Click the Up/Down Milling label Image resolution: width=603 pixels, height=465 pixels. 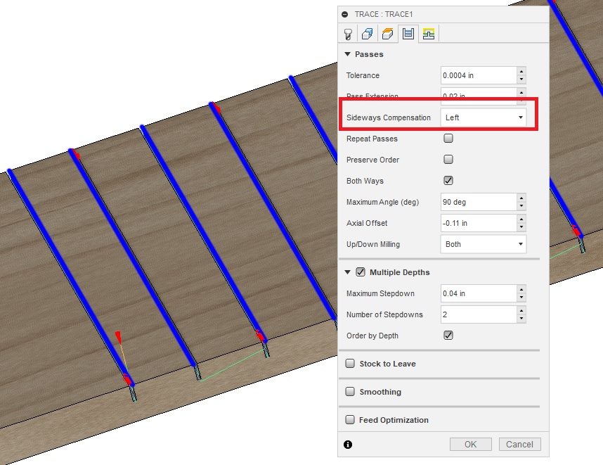[373, 244]
